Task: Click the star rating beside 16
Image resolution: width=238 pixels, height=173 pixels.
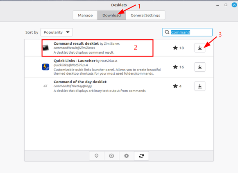Action: click(x=175, y=67)
